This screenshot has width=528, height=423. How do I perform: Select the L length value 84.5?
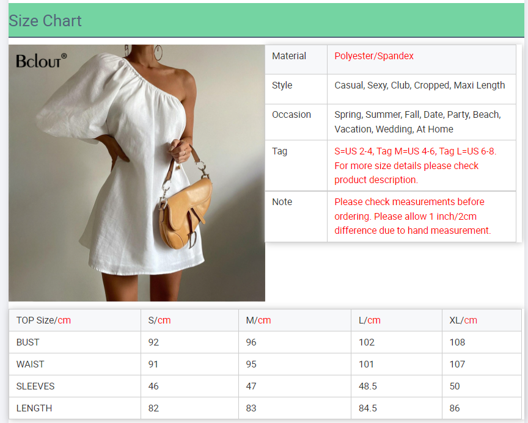[368, 408]
